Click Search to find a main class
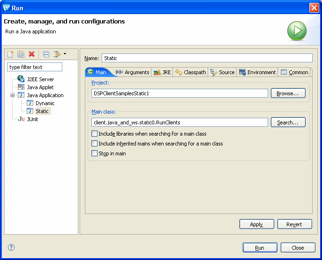The height and width of the screenshot is (260, 322). 288,122
